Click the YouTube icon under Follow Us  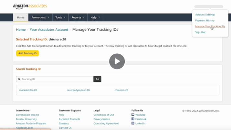click(x=133, y=114)
